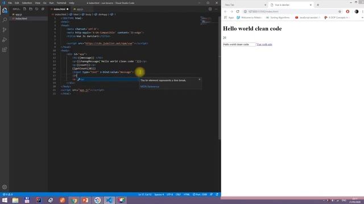The image size is (364, 204).
Task: Click Ln 17, Col cursor position status item
Action: (145, 194)
